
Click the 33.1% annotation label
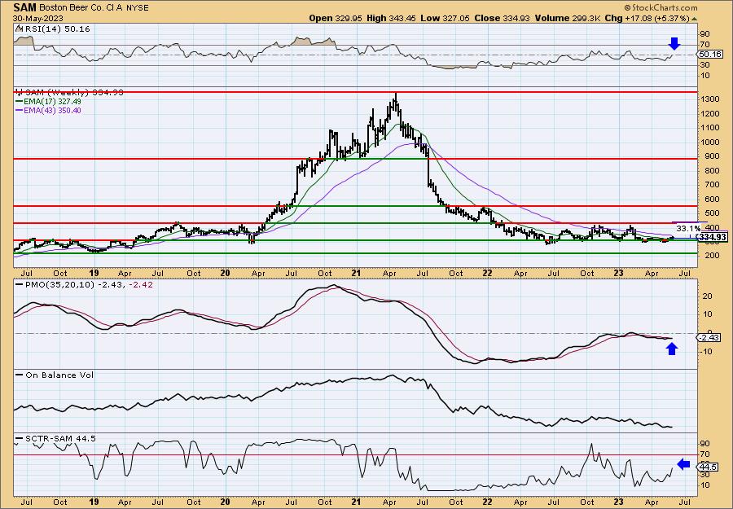(x=688, y=229)
